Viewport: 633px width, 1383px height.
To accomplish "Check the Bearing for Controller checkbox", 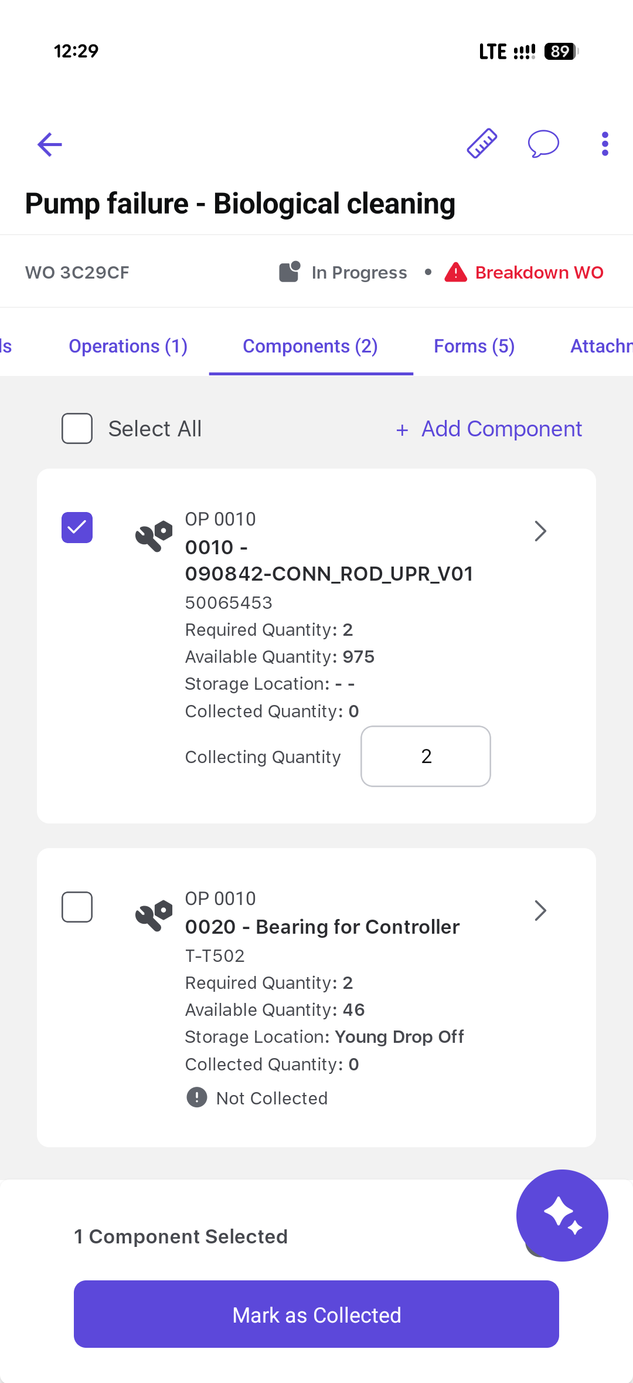I will [77, 907].
